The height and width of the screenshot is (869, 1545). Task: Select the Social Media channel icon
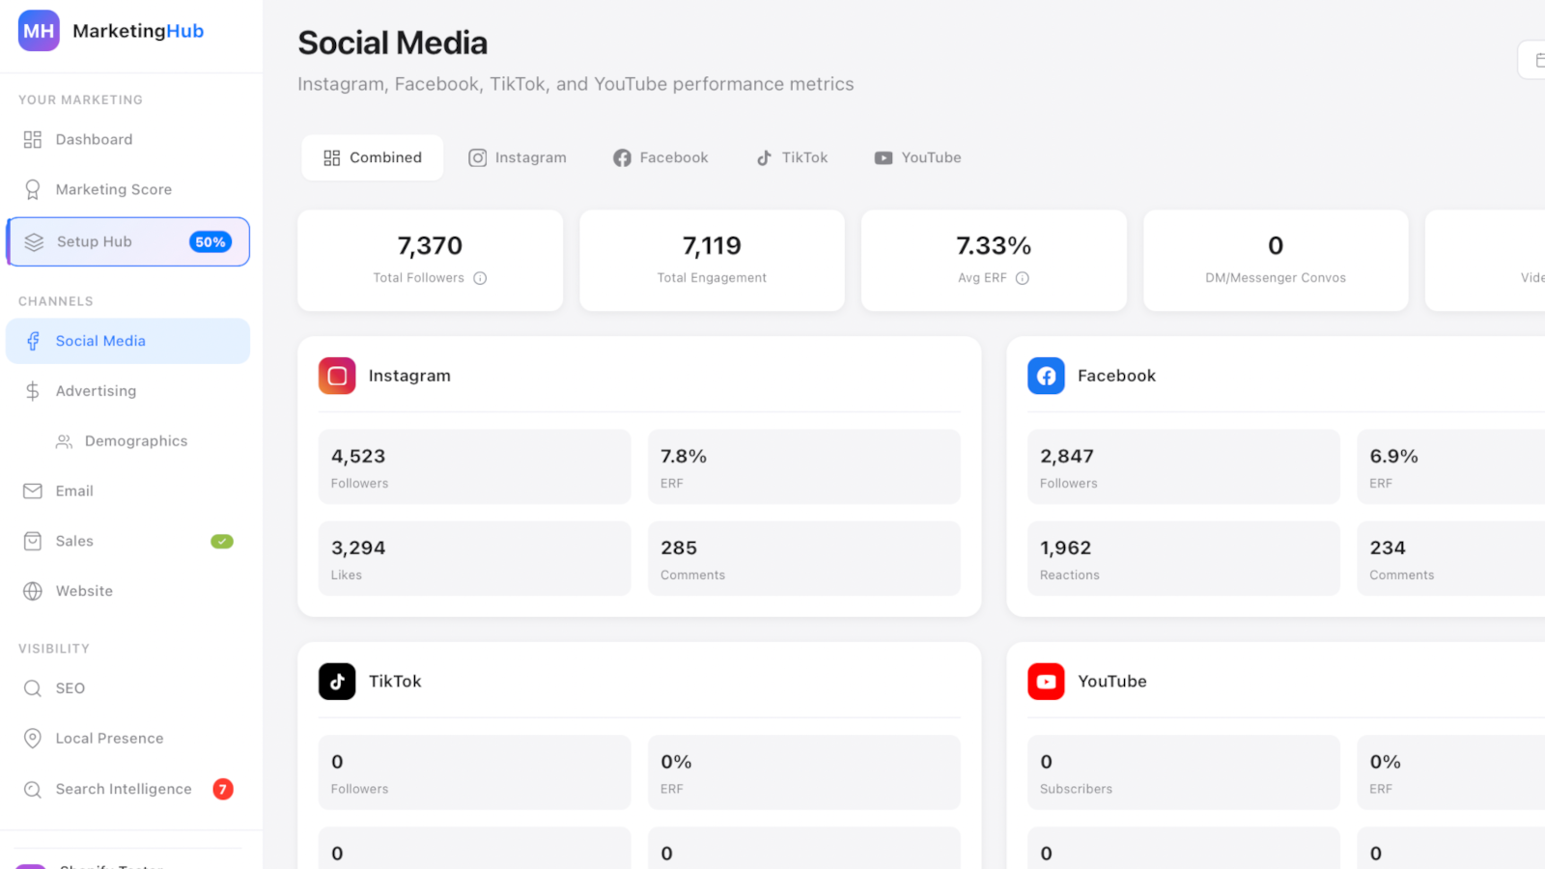pyautogui.click(x=34, y=341)
